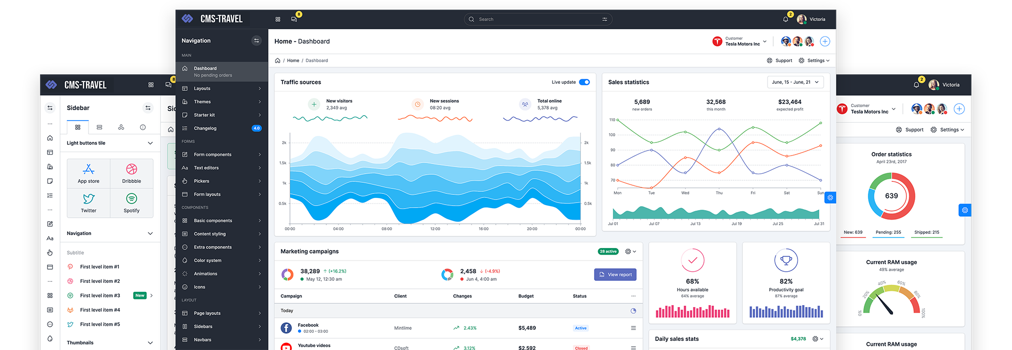Click the View report button
This screenshot has height=350, width=1012.
tap(615, 275)
